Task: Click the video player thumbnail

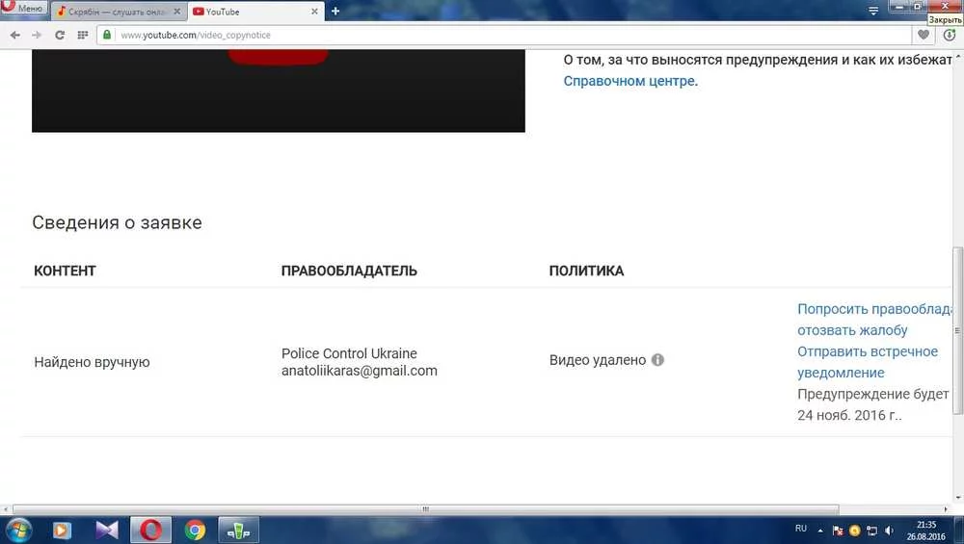Action: coord(279,91)
